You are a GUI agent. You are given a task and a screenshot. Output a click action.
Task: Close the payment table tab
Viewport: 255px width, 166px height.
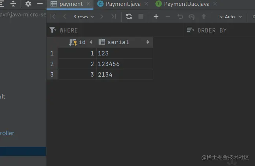click(x=88, y=4)
